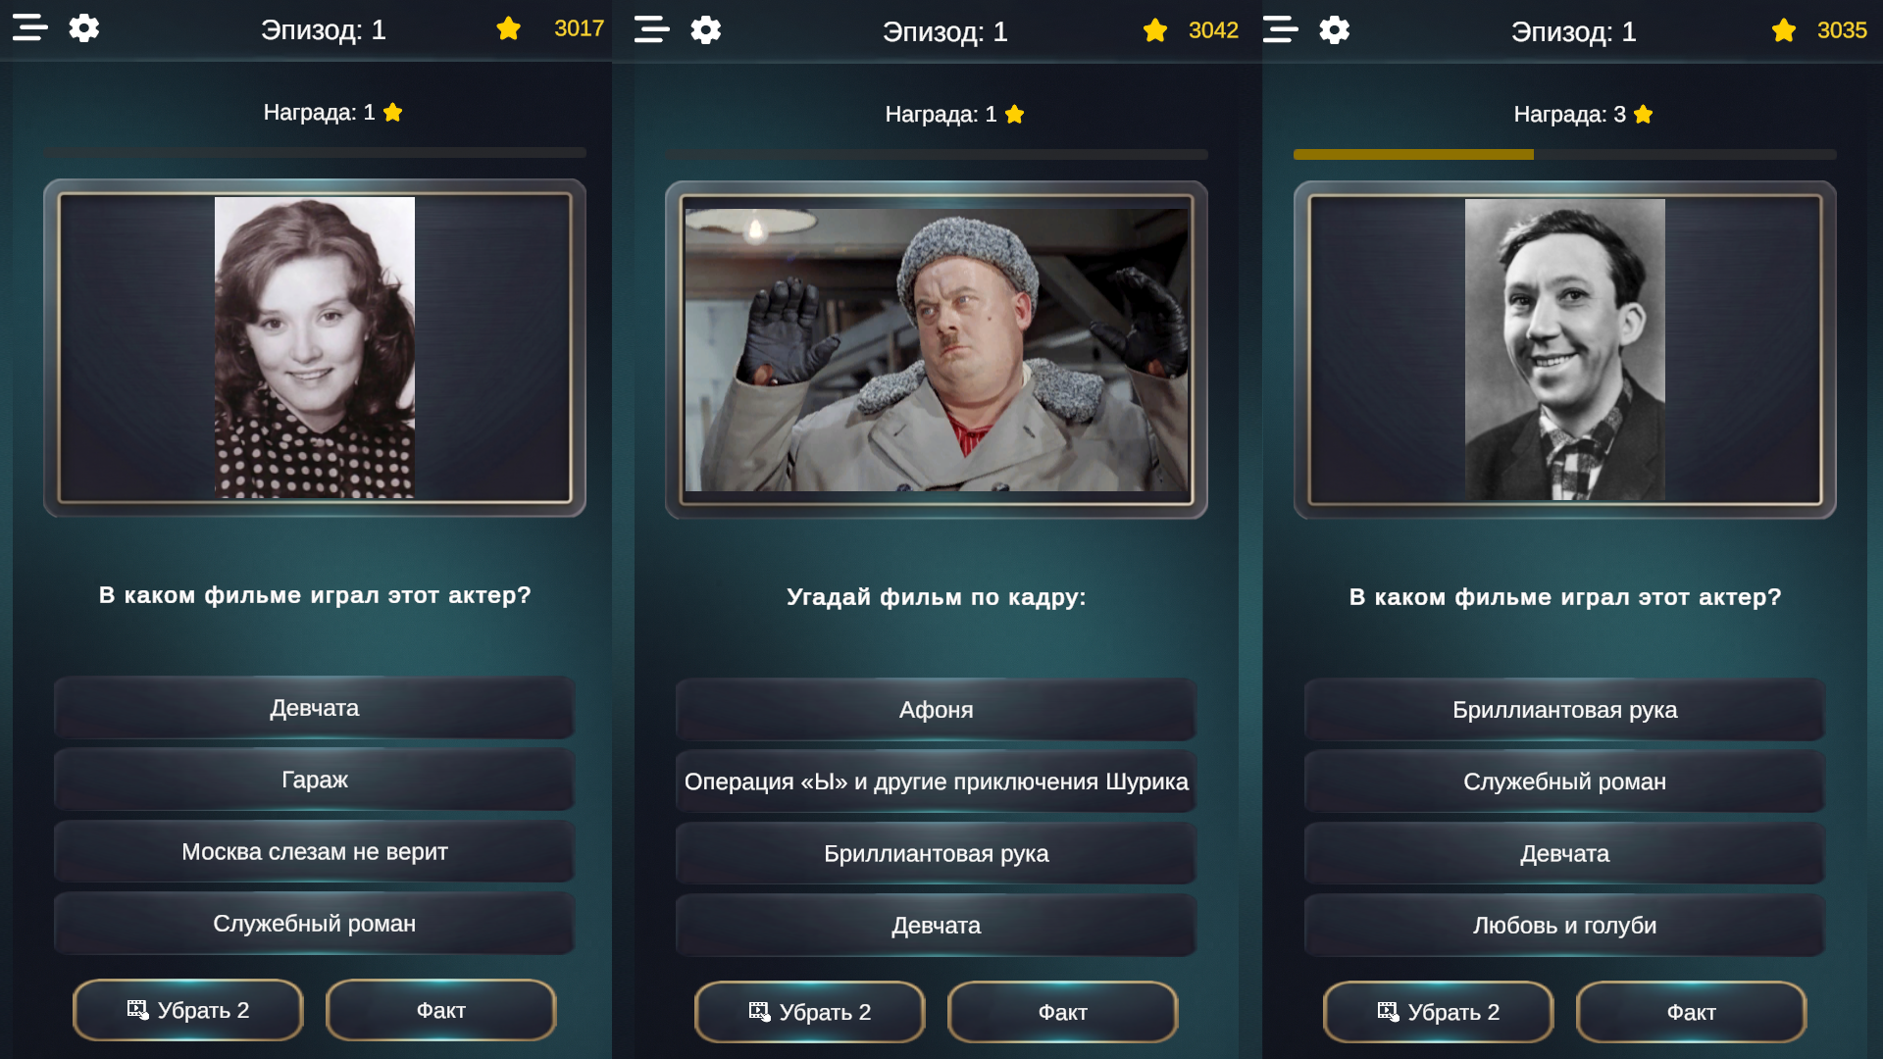
Task: Choose answer Гараж
Action: click(315, 780)
